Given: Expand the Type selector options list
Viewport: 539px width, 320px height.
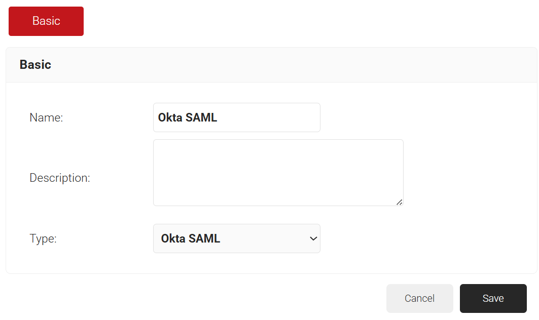Looking at the screenshot, I should coord(236,238).
